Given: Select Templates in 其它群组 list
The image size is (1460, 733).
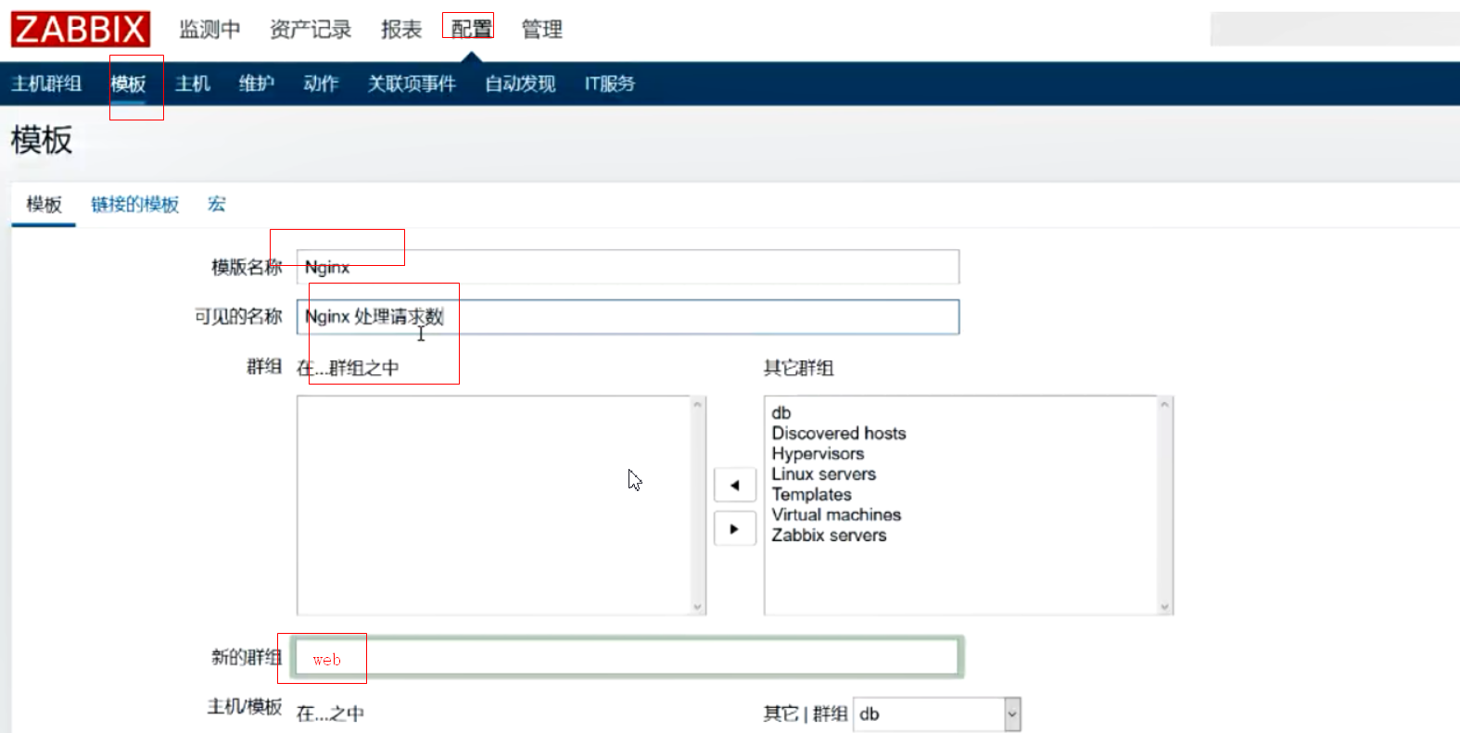Looking at the screenshot, I should tap(811, 494).
